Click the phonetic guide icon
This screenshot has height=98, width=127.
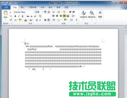coord(45,12)
